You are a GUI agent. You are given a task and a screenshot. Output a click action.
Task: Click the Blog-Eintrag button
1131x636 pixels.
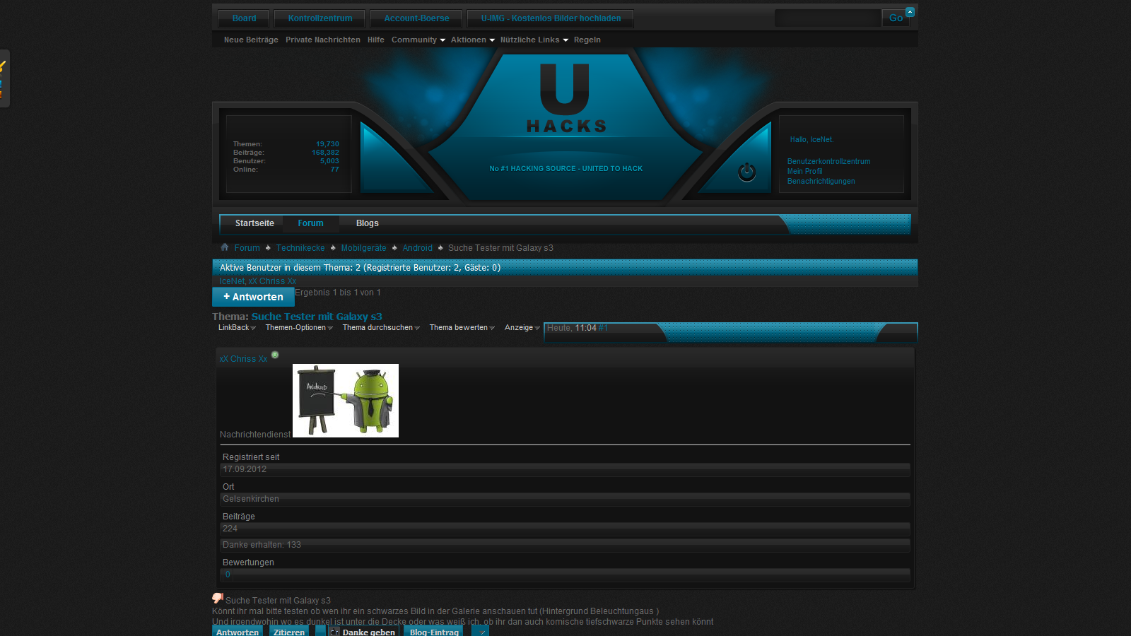coord(434,631)
